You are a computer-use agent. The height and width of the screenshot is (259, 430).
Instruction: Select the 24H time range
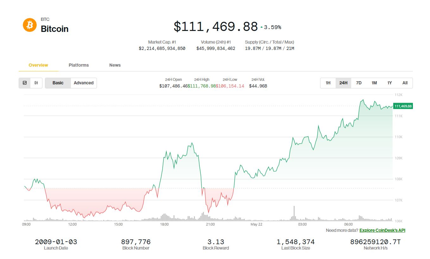point(343,83)
